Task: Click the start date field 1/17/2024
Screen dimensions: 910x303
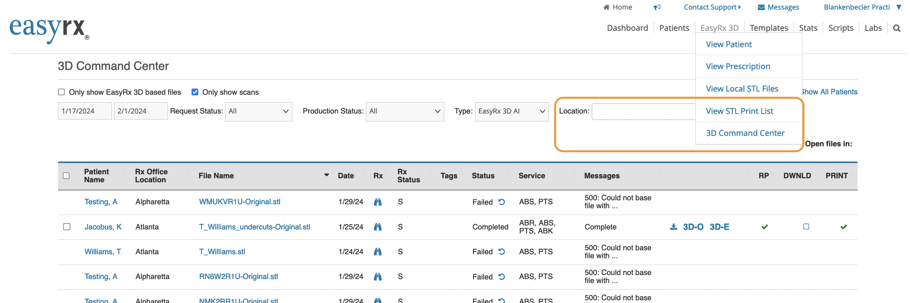Action: (x=85, y=111)
